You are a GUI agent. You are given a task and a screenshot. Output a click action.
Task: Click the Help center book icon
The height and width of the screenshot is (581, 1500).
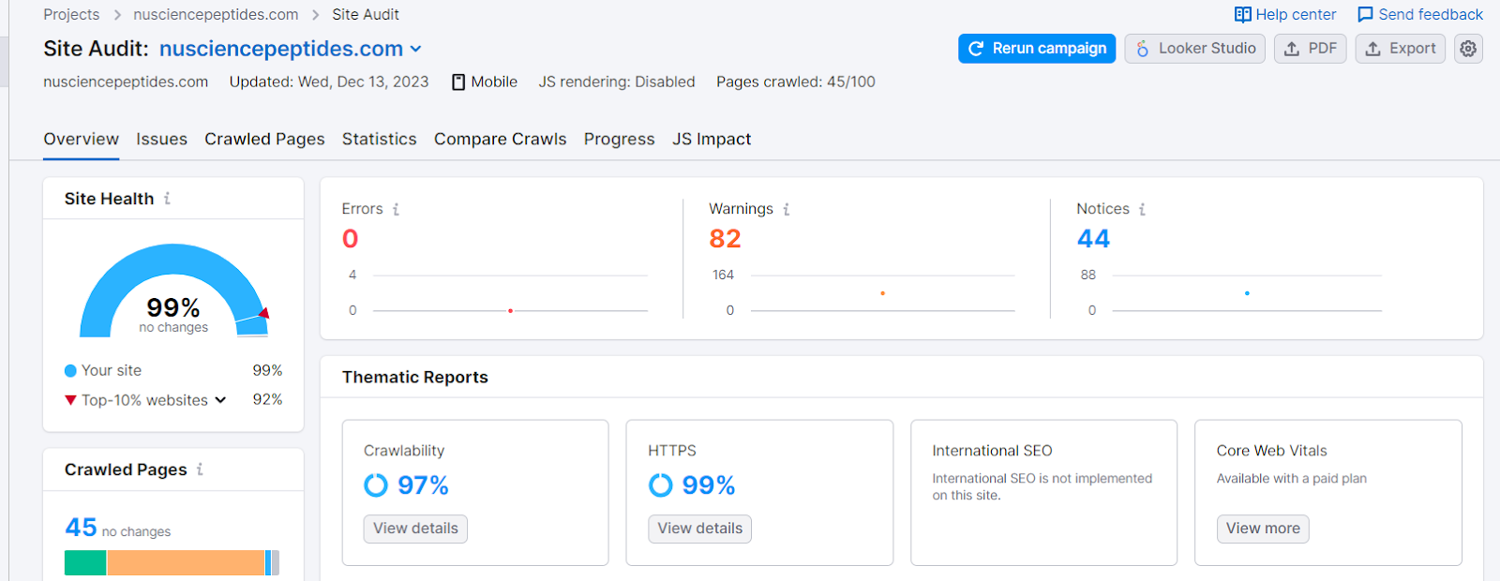coord(1243,15)
